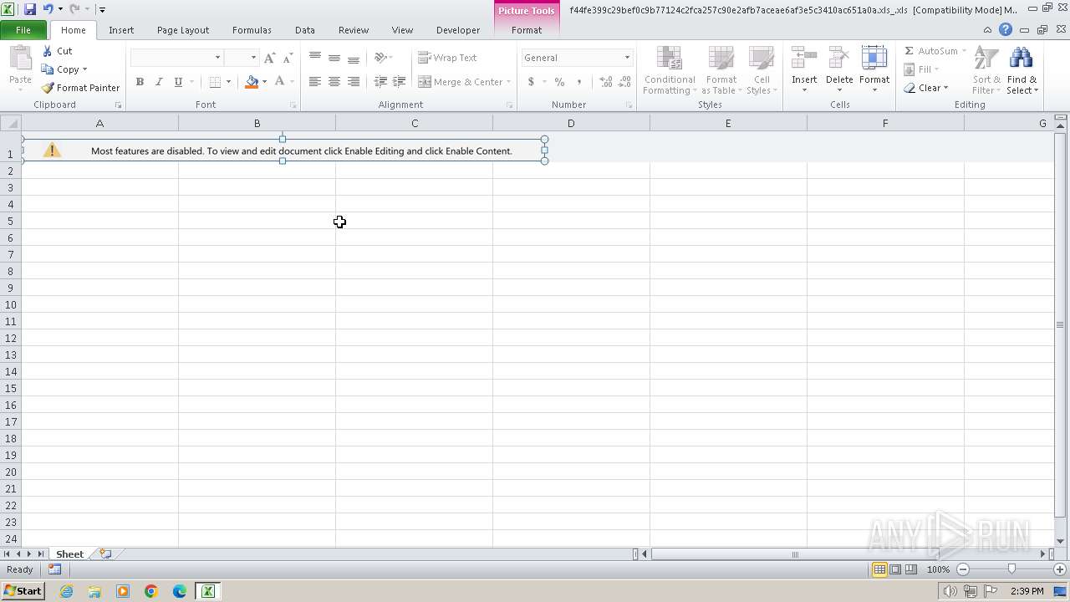Image resolution: width=1070 pixels, height=602 pixels.
Task: Click the Borders icon
Action: 215,82
